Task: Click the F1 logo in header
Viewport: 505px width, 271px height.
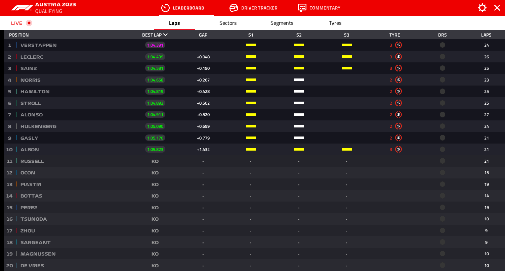Action: click(x=22, y=8)
